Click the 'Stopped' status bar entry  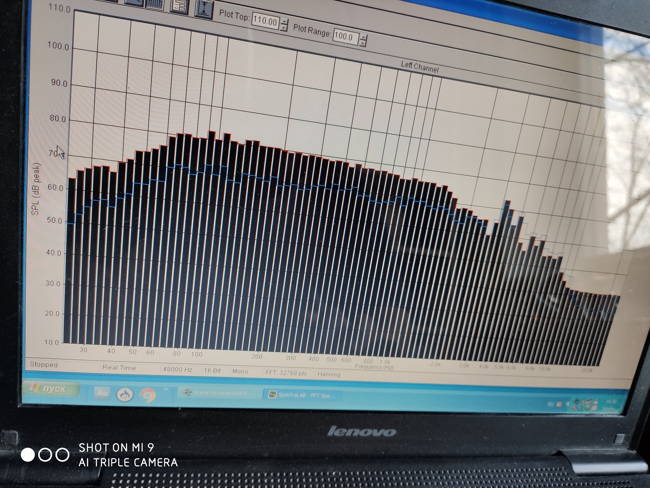tap(44, 365)
